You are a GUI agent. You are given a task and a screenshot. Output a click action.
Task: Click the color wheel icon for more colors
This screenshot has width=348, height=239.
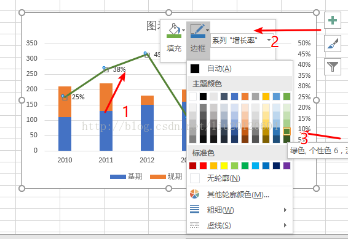[x=195, y=194]
